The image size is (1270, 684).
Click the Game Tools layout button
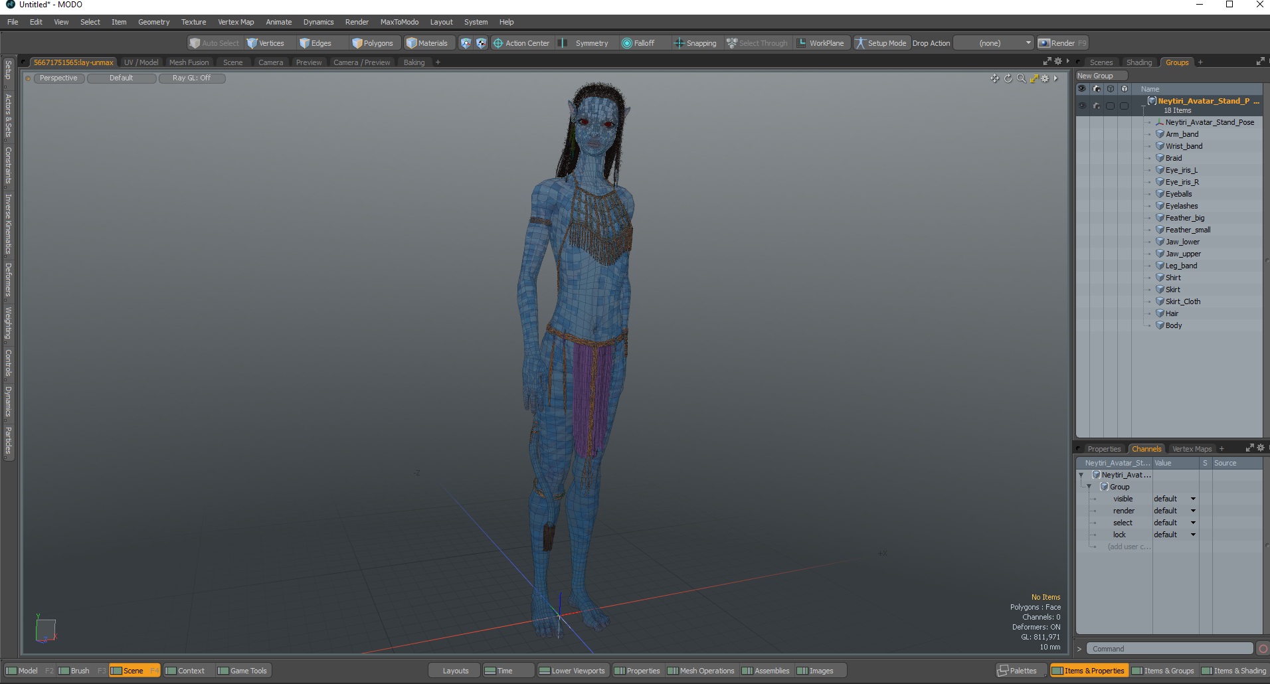pos(242,671)
